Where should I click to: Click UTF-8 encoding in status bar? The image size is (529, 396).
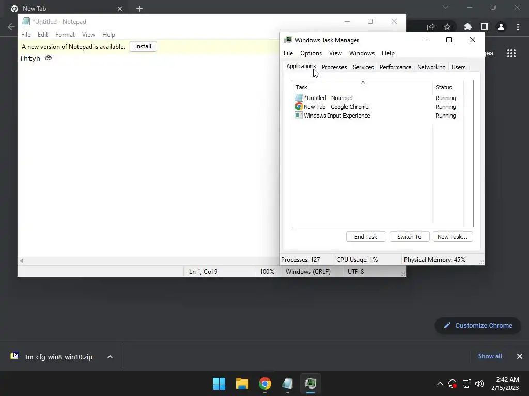355,271
